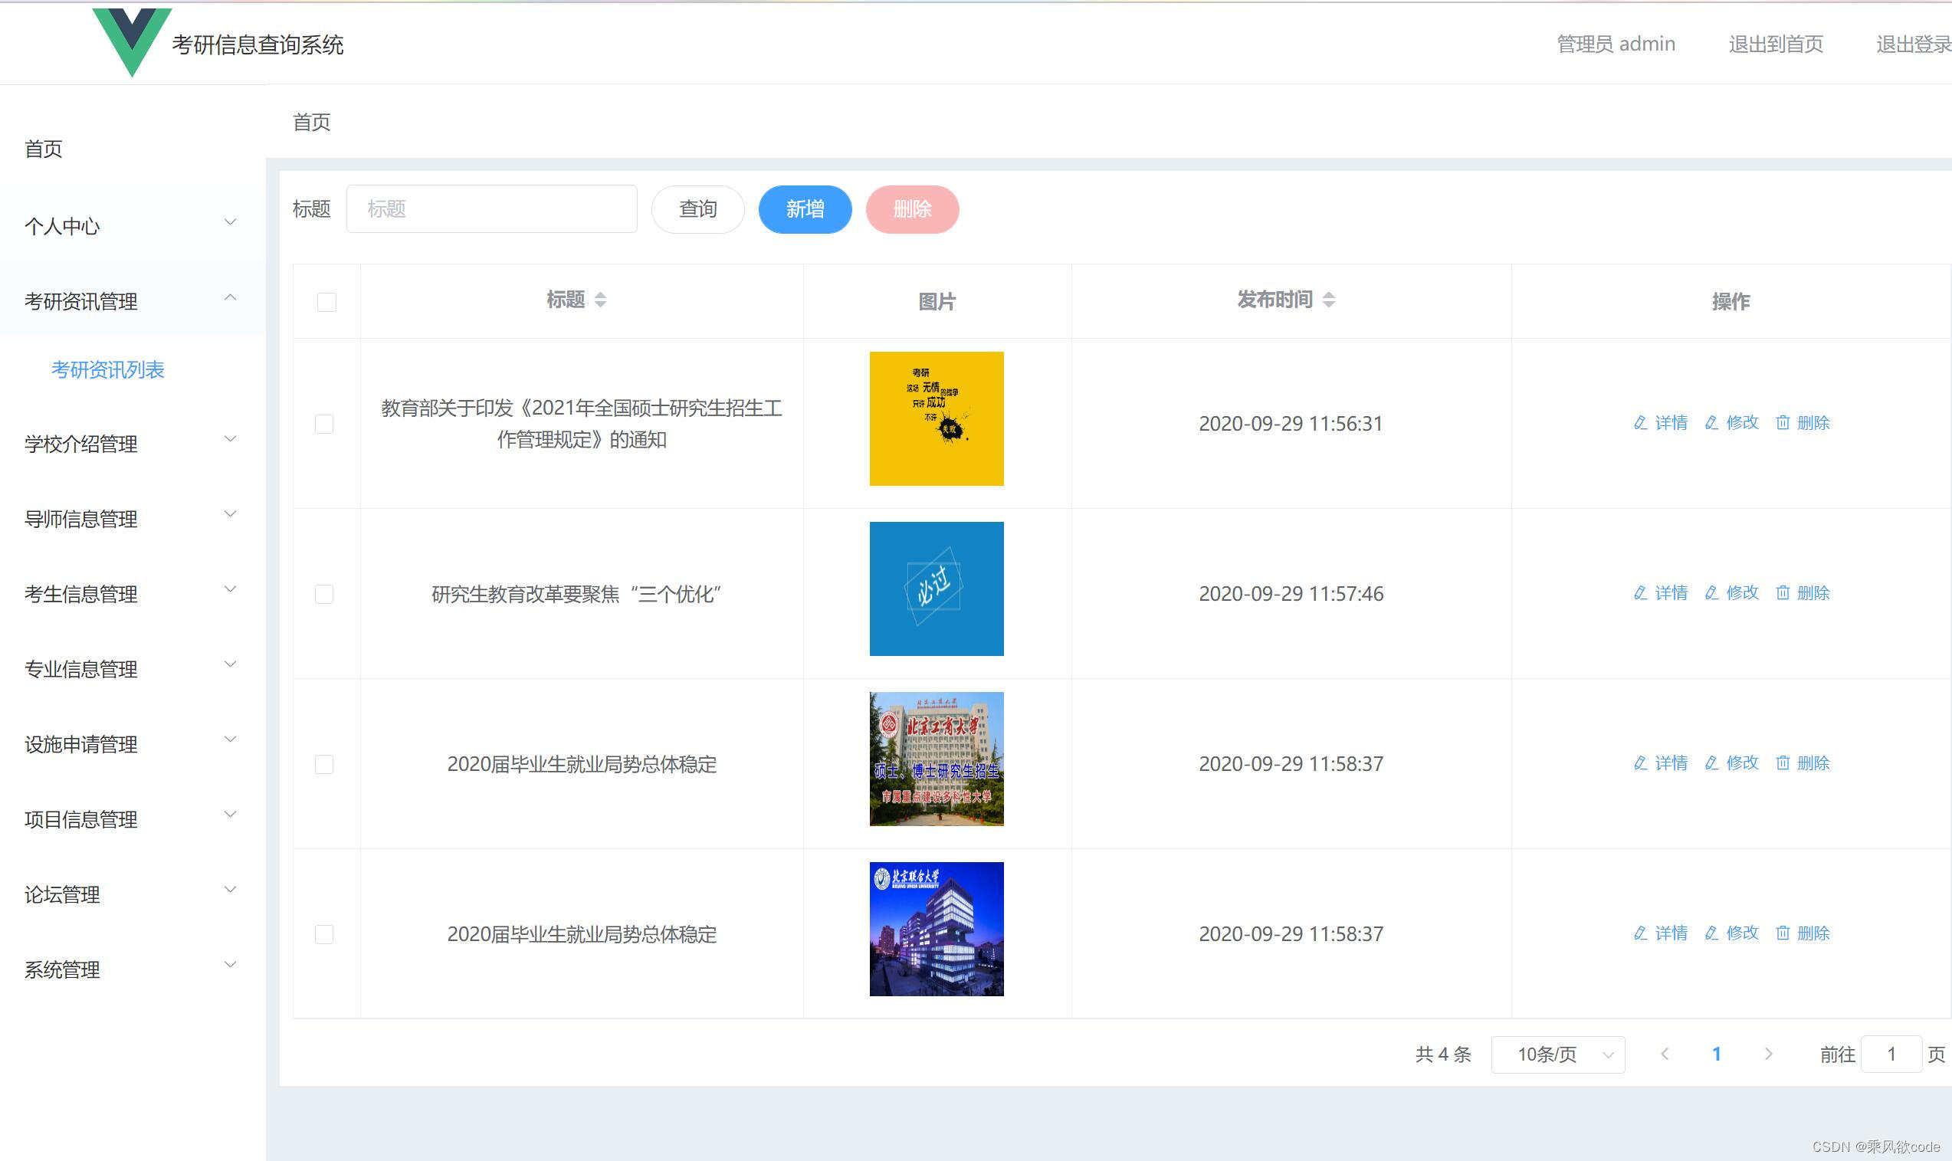Image resolution: width=1952 pixels, height=1161 pixels.
Task: Check the checkbox for the 研究生教育改革 row
Action: [325, 593]
